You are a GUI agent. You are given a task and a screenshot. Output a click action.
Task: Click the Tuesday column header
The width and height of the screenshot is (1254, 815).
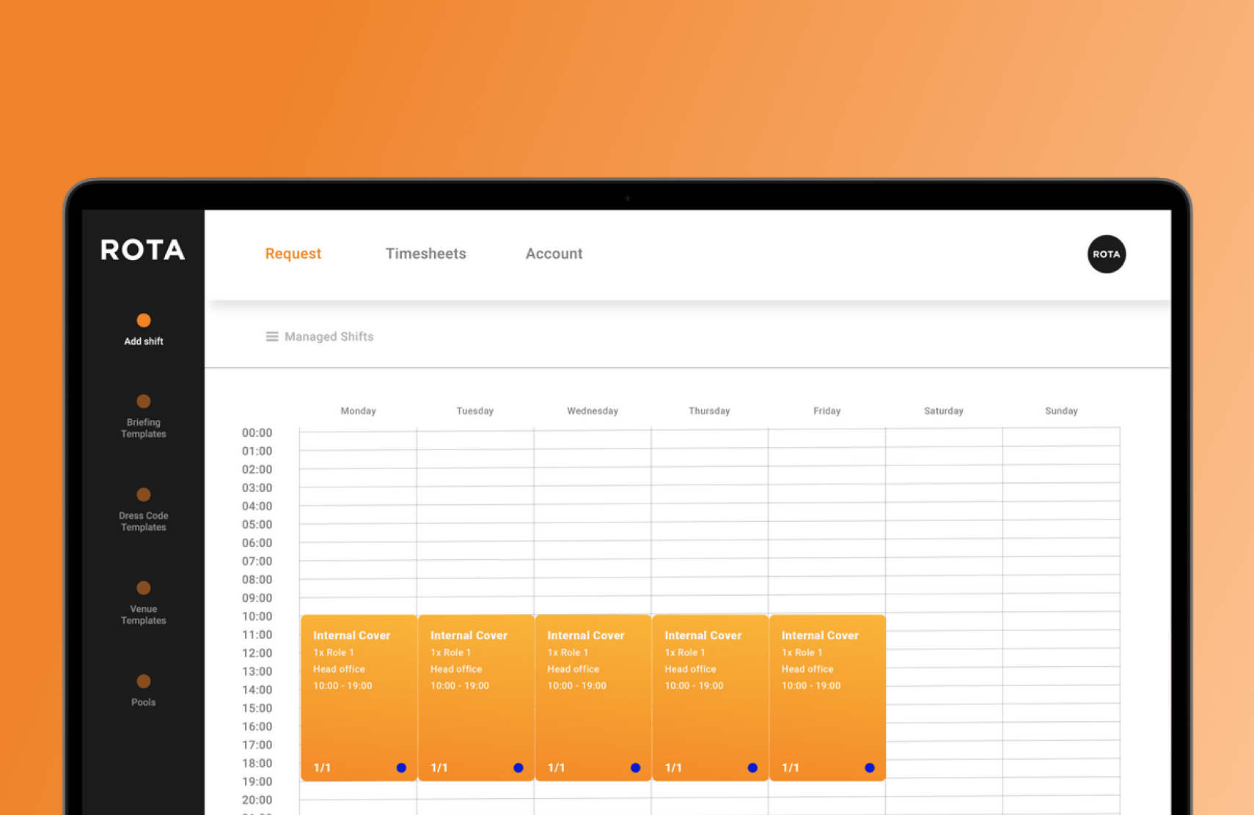475,411
